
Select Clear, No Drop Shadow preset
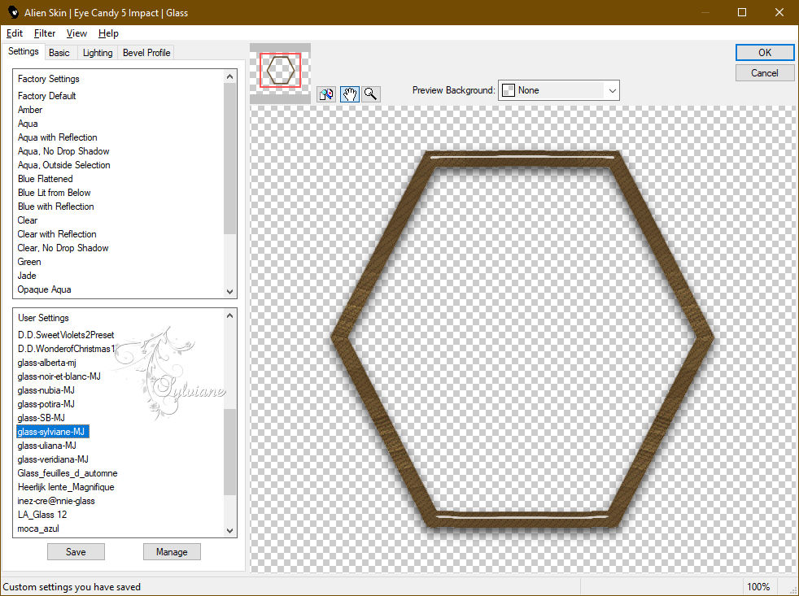[x=63, y=247]
